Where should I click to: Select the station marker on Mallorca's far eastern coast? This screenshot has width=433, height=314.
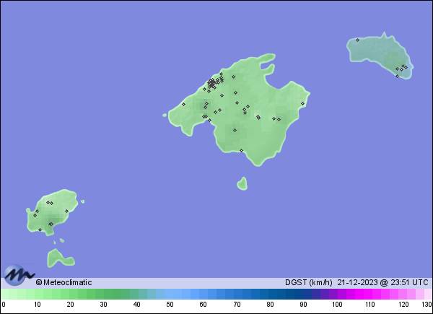[302, 103]
